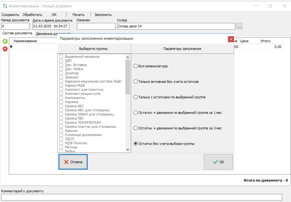Viewport: 291px width, 202px height.
Task: Click the Отмена button
Action: click(73, 162)
